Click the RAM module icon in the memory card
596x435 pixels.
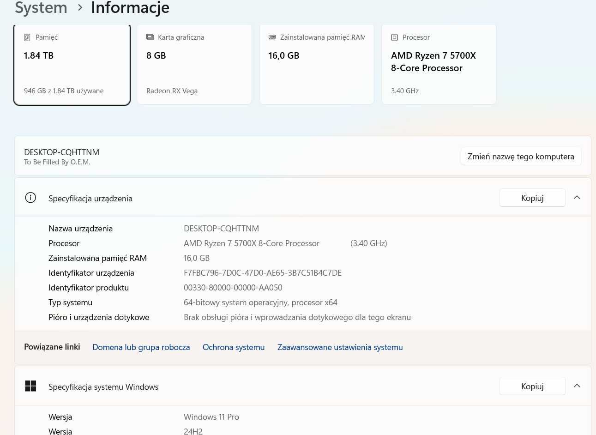tap(272, 37)
